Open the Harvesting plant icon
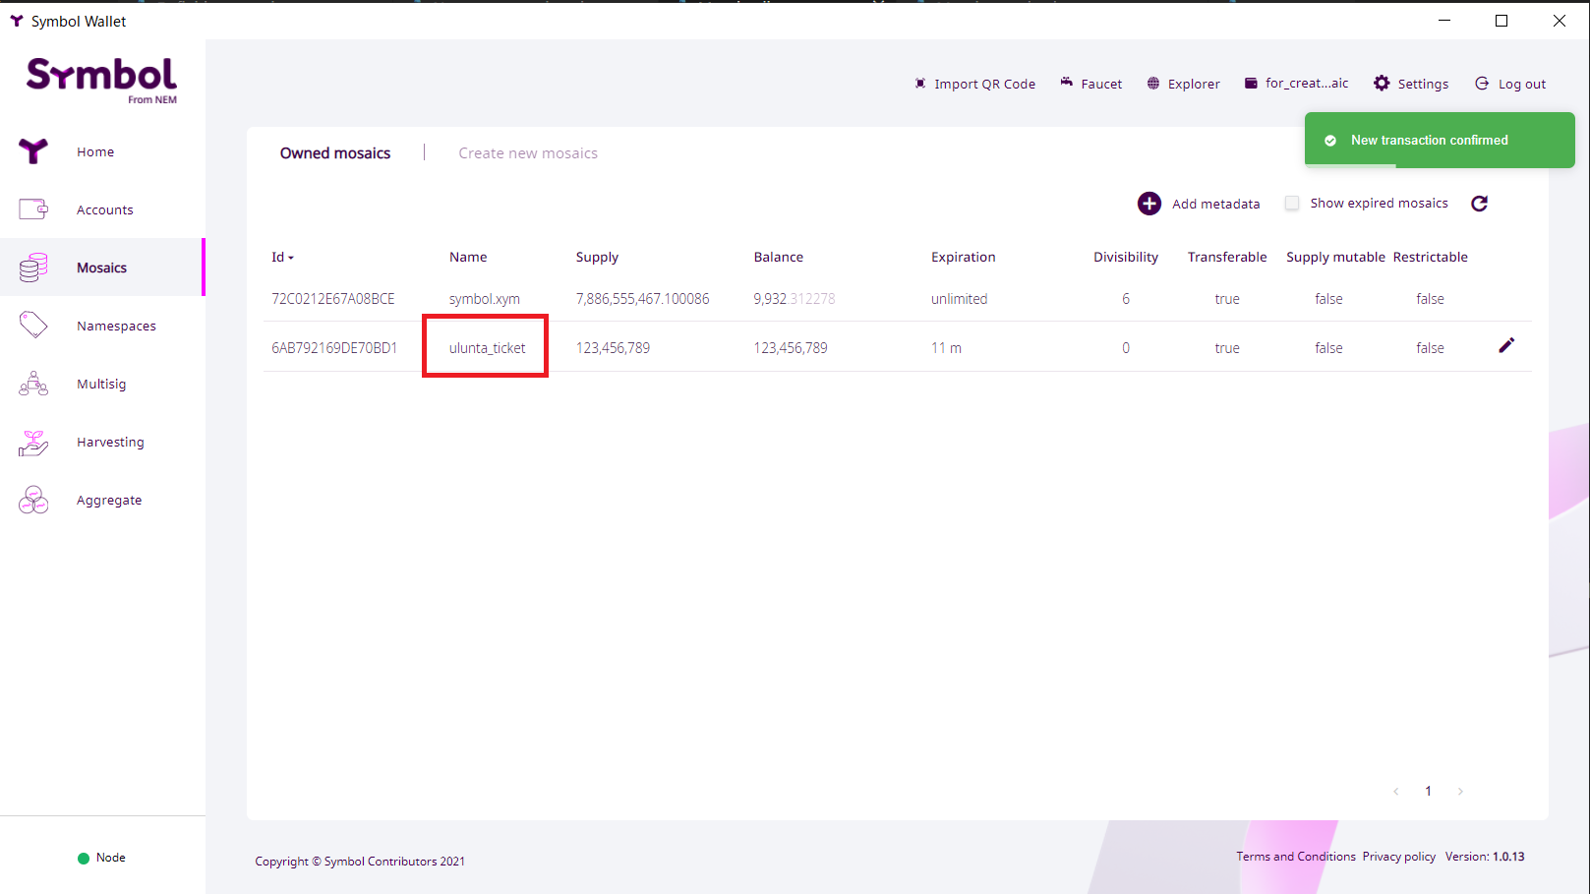The image size is (1590, 894). tap(33, 443)
